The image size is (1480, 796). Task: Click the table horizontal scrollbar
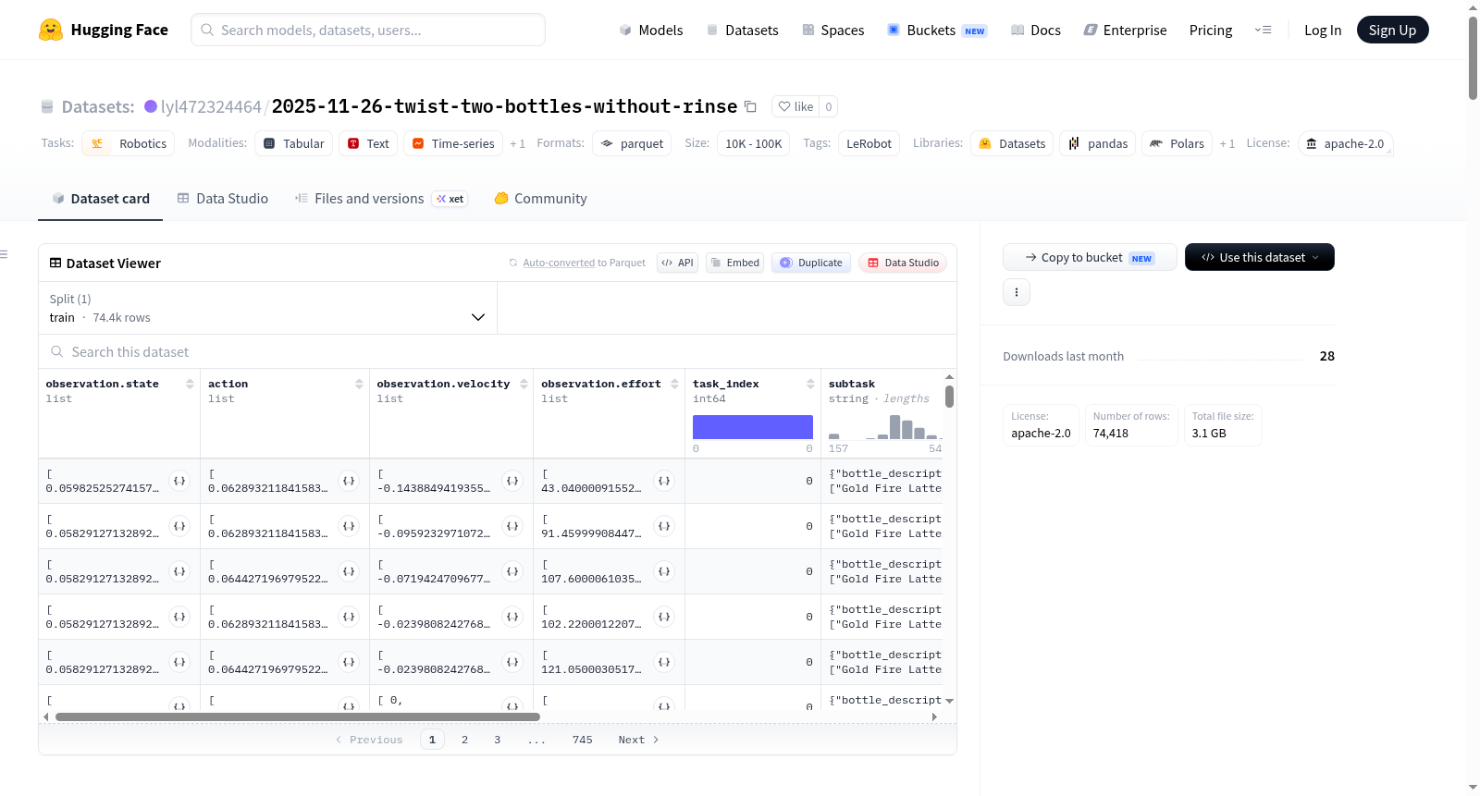298,716
